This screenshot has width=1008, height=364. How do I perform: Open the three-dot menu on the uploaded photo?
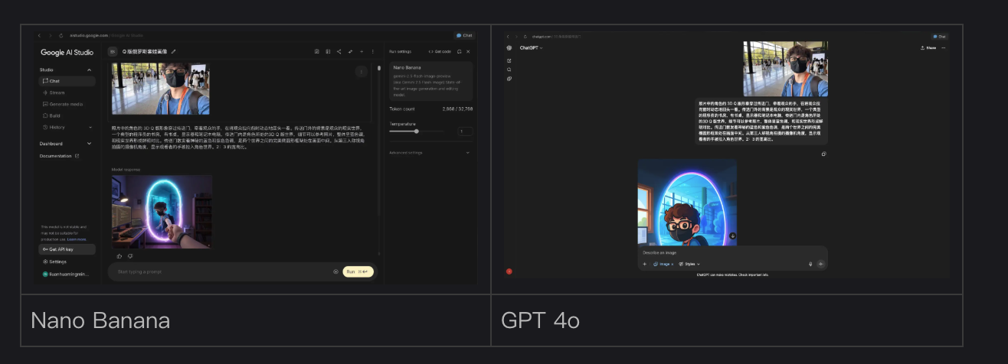pos(361,71)
